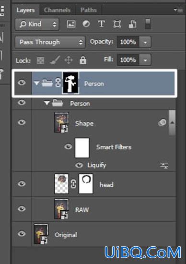Toggle layer filtering on/off switch
The image size is (186, 264).
148,24
